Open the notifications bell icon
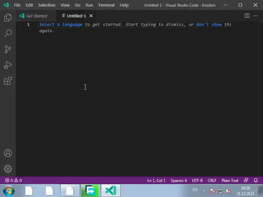Image resolution: width=263 pixels, height=197 pixels. (x=256, y=180)
